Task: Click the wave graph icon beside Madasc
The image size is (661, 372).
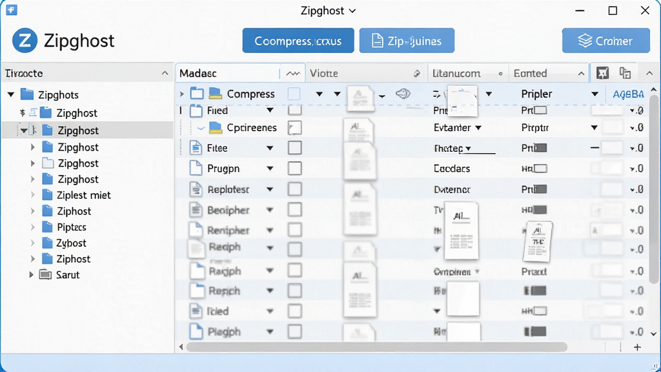Action: point(293,74)
